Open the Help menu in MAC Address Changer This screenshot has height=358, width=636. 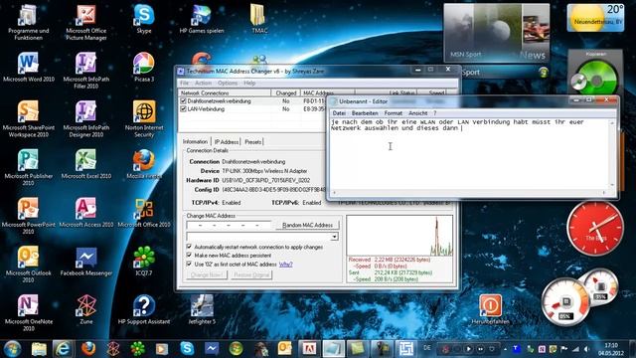click(249, 83)
